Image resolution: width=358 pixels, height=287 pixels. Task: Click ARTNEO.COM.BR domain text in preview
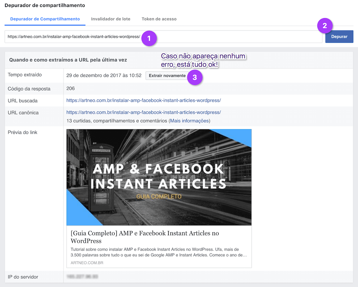(87, 263)
